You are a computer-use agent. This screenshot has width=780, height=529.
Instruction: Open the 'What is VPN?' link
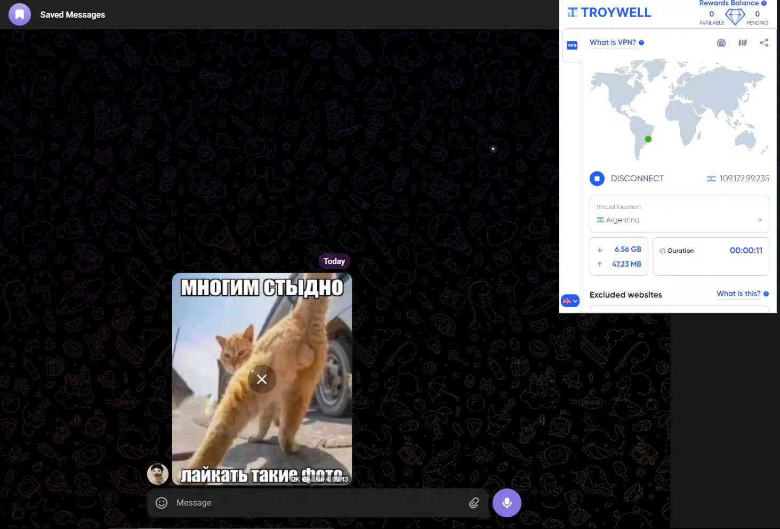613,43
